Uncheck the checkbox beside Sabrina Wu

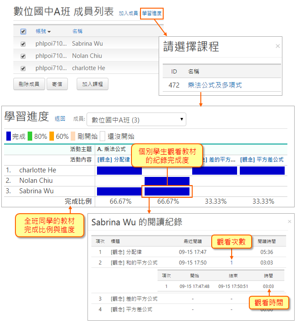tap(23, 44)
